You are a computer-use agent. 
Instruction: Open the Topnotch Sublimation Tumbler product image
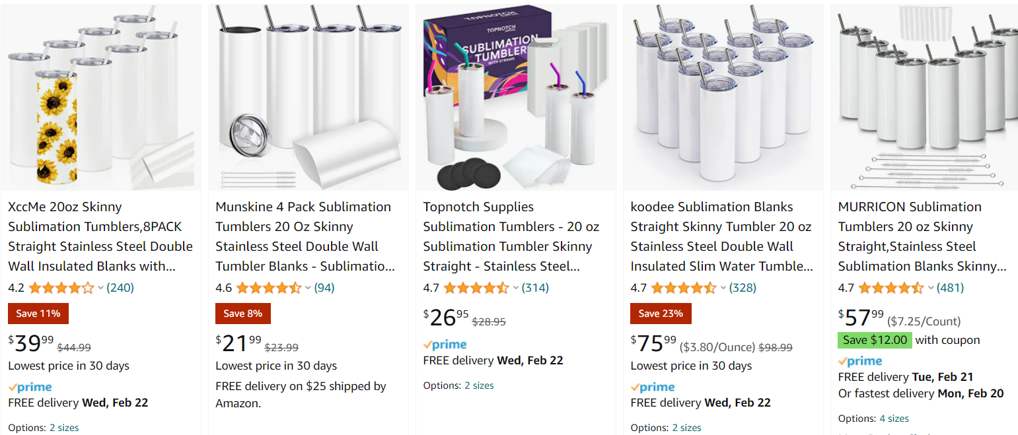coord(515,96)
